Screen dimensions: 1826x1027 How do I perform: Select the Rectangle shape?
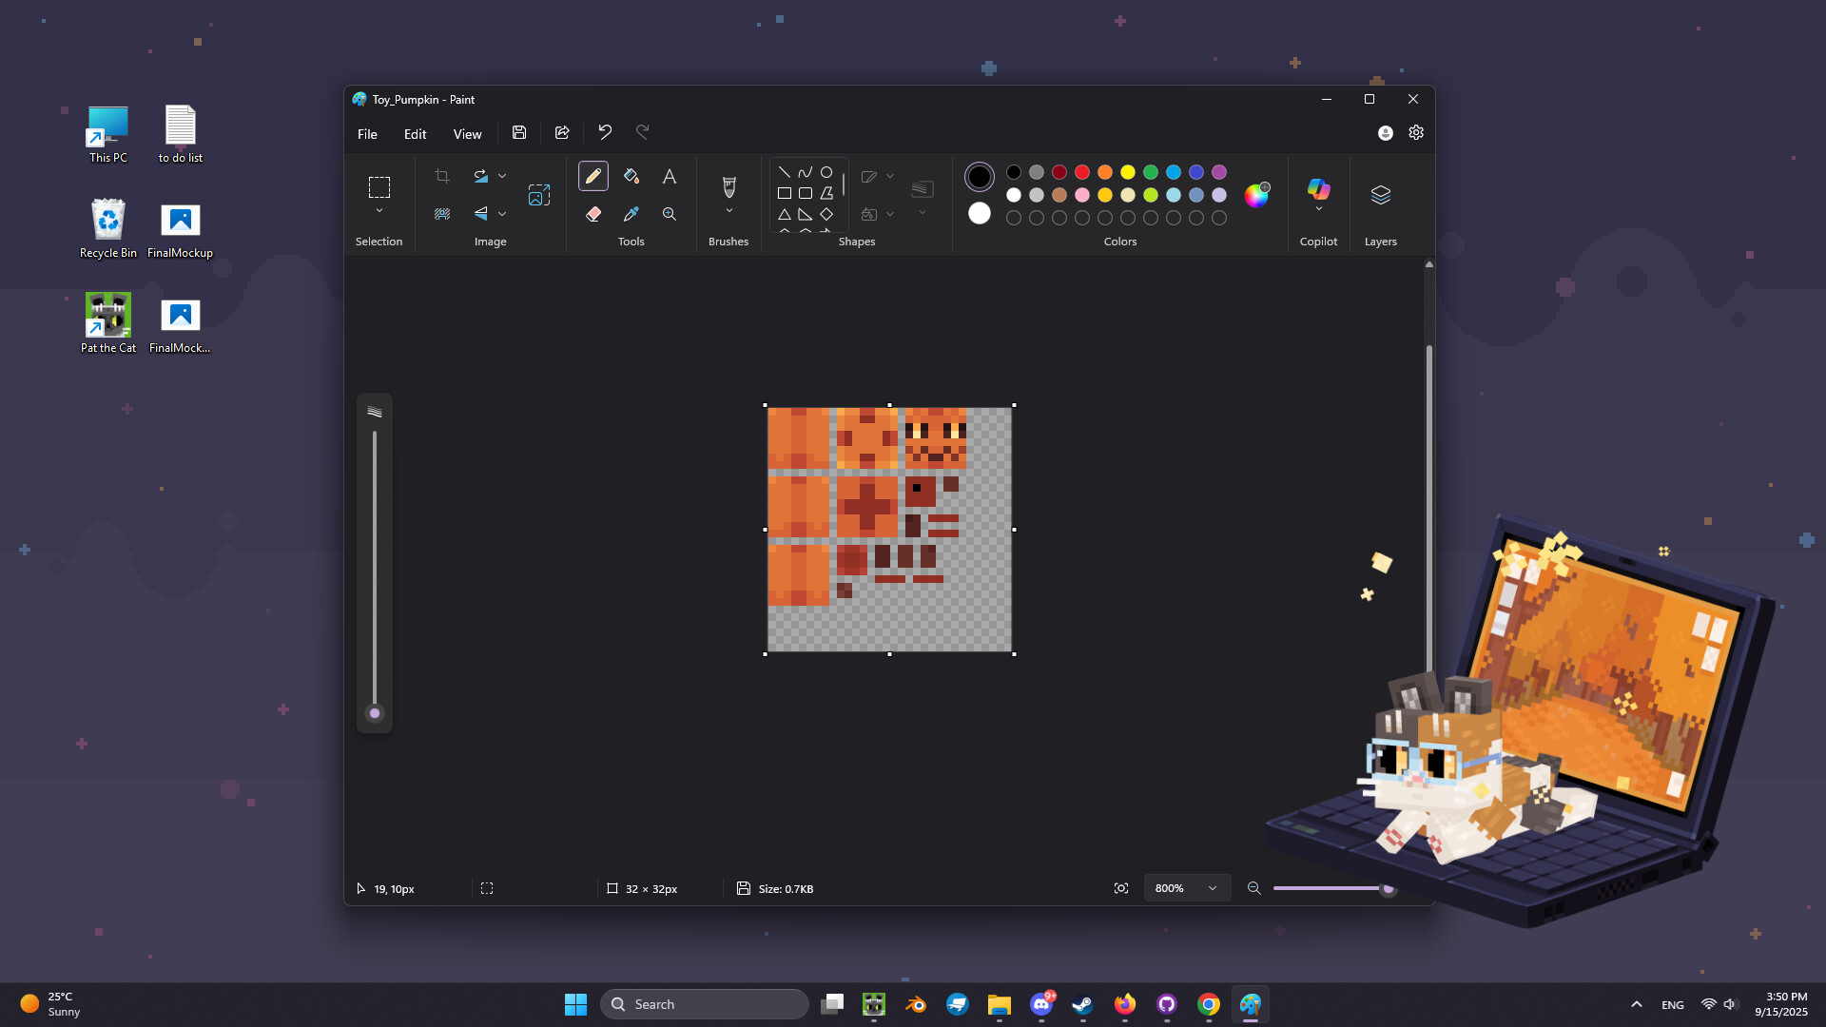pos(784,192)
